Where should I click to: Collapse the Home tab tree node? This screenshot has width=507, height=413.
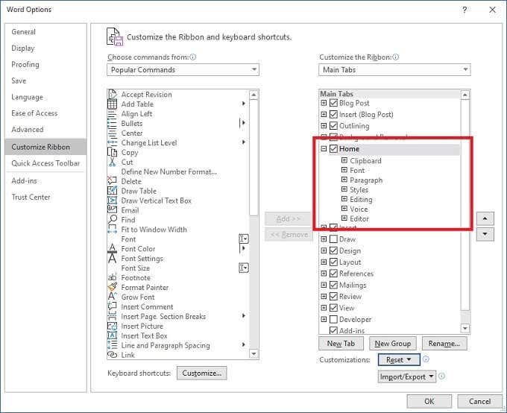coord(324,149)
